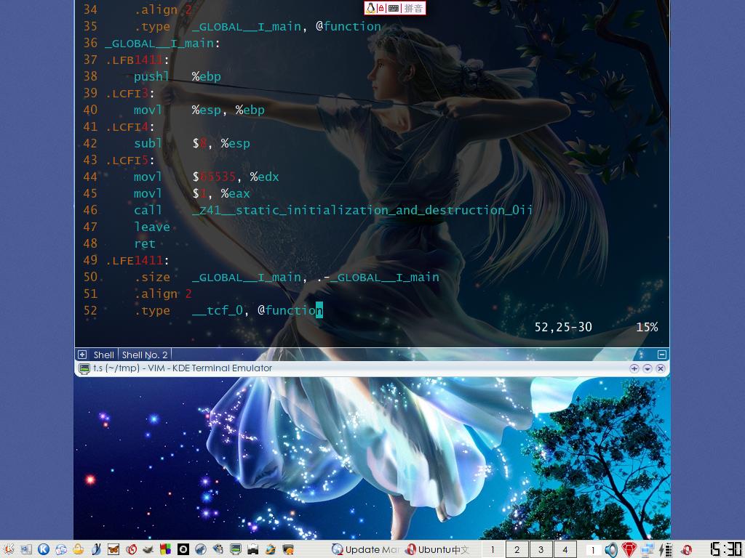Image resolution: width=745 pixels, height=558 pixels.
Task: Click the input method Tux penguin icon
Action: pos(370,8)
